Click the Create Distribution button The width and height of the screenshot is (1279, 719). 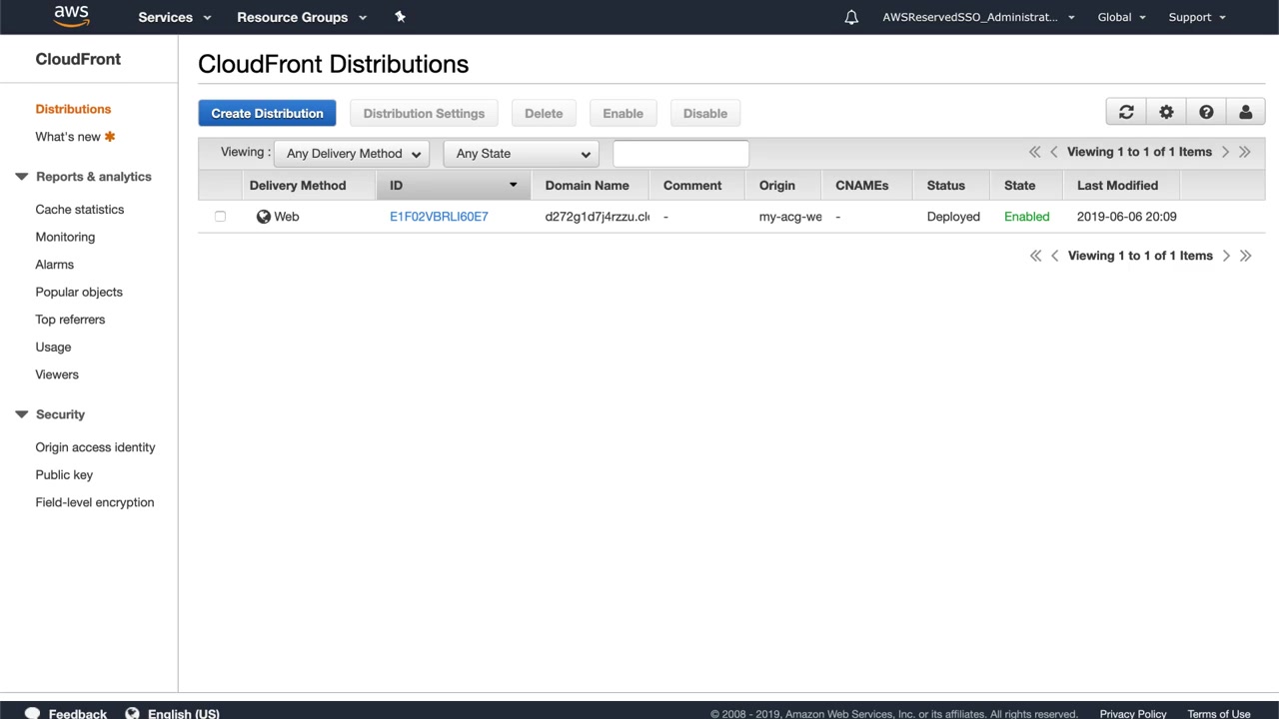pos(267,113)
